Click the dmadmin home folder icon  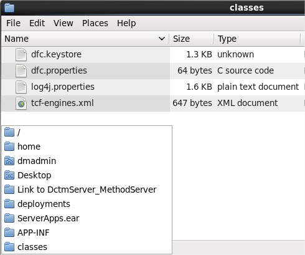[9, 161]
